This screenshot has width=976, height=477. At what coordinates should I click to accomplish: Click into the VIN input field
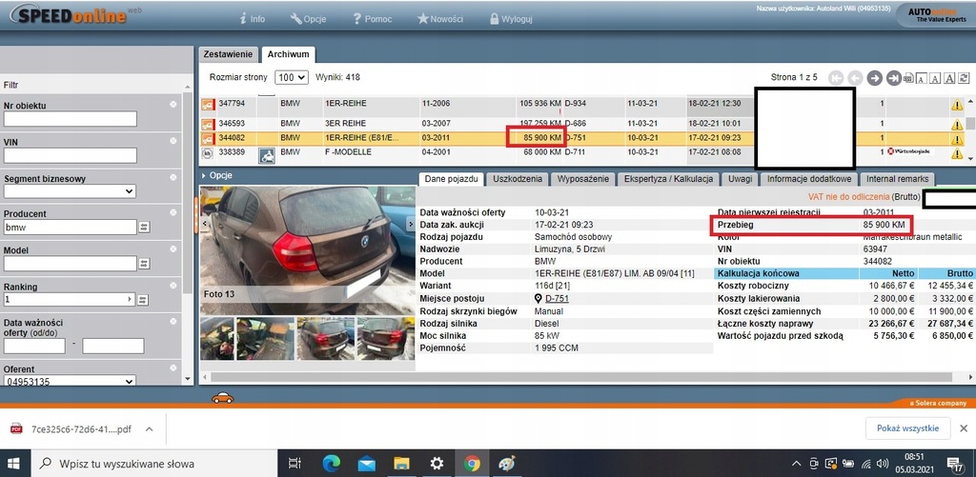coord(70,155)
